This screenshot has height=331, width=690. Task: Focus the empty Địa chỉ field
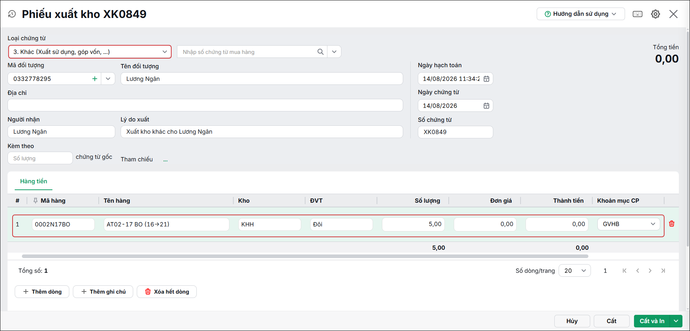pyautogui.click(x=205, y=105)
